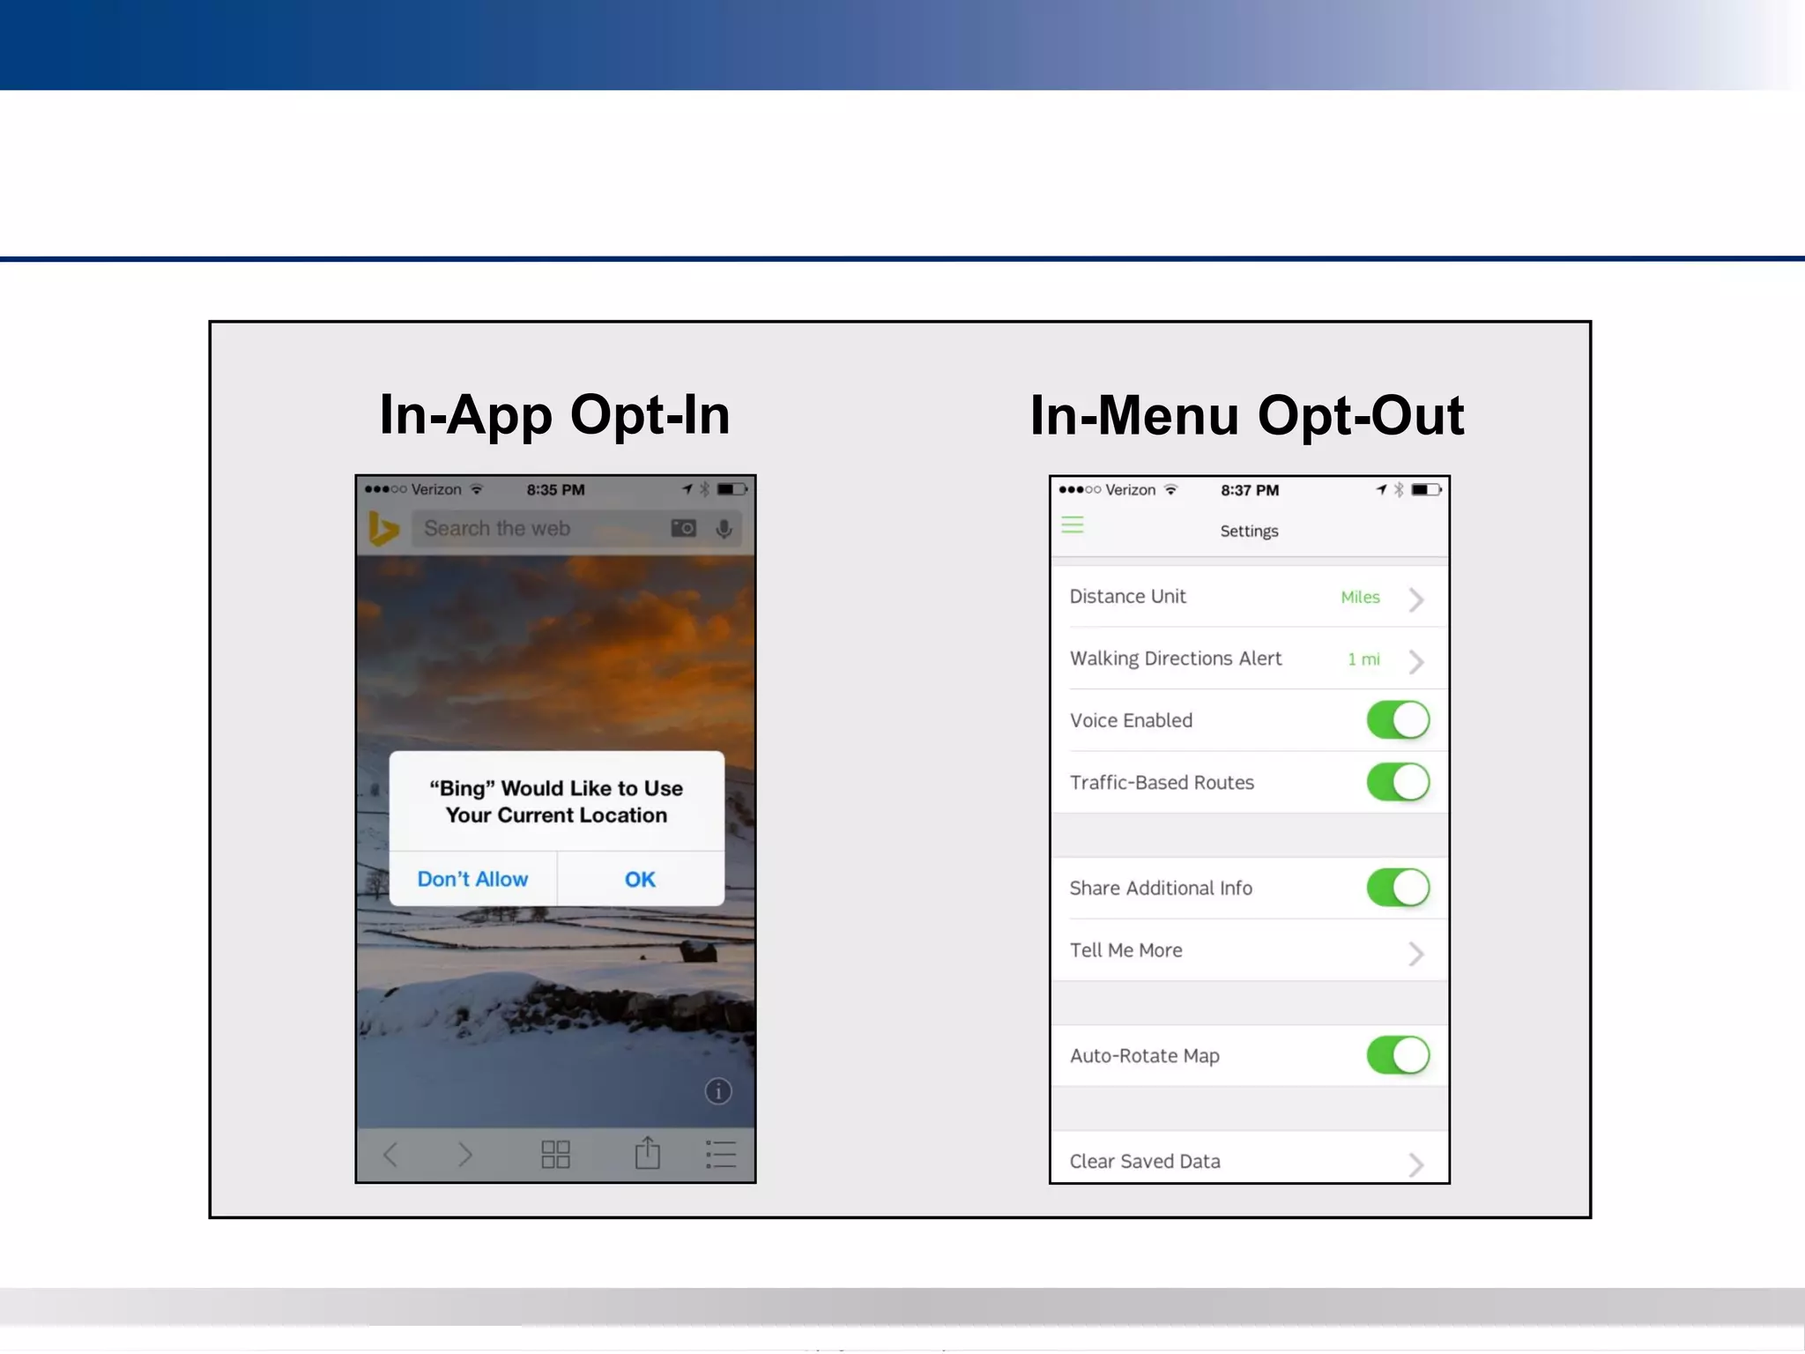This screenshot has height=1354, width=1805.
Task: Click the Share Additional Info label
Action: pos(1161,888)
